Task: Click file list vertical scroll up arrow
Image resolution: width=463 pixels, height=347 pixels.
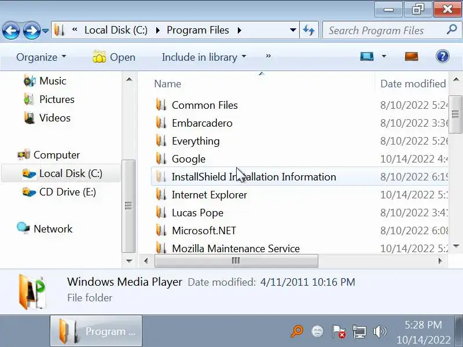Action: pyautogui.click(x=455, y=79)
